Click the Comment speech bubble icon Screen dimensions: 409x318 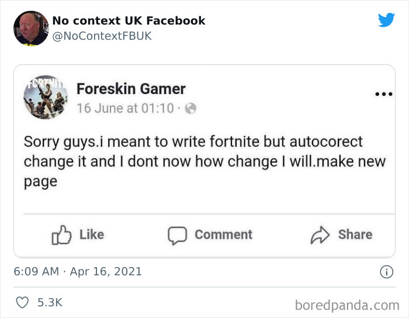[176, 235]
